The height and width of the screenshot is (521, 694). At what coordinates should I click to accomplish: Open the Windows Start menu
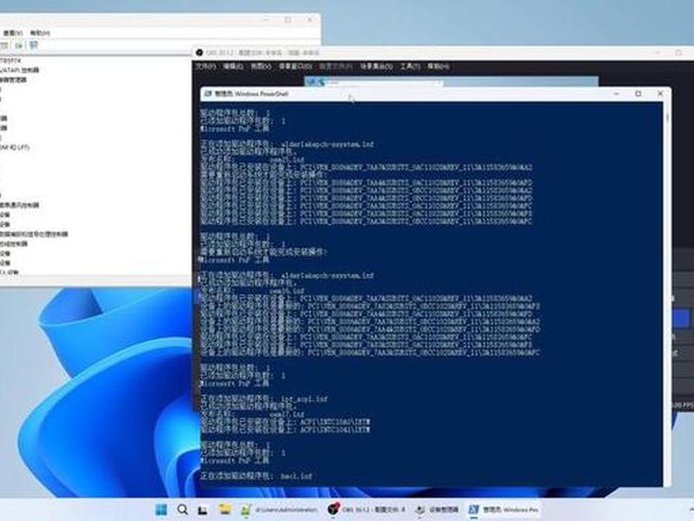pos(161,510)
